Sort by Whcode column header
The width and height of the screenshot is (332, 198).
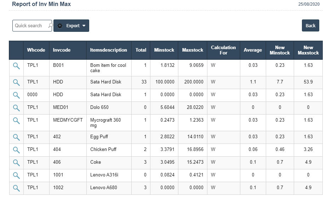(36, 50)
